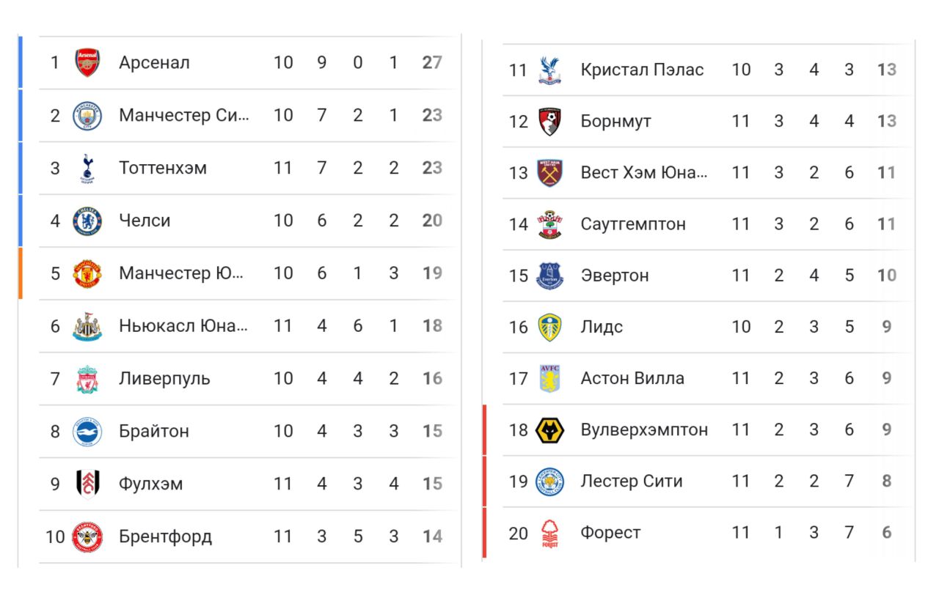939x598 pixels.
Task: Click the Chelsea club badge
Action: [x=87, y=221]
